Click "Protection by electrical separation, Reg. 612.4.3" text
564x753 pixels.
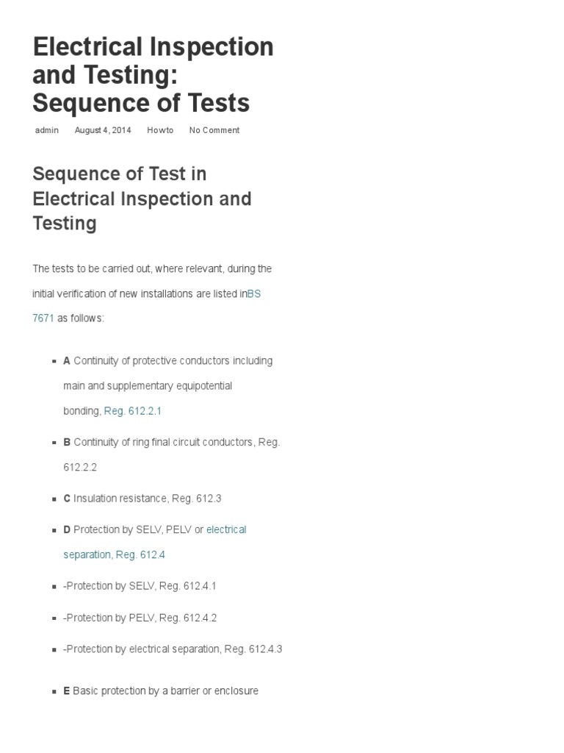(x=173, y=649)
